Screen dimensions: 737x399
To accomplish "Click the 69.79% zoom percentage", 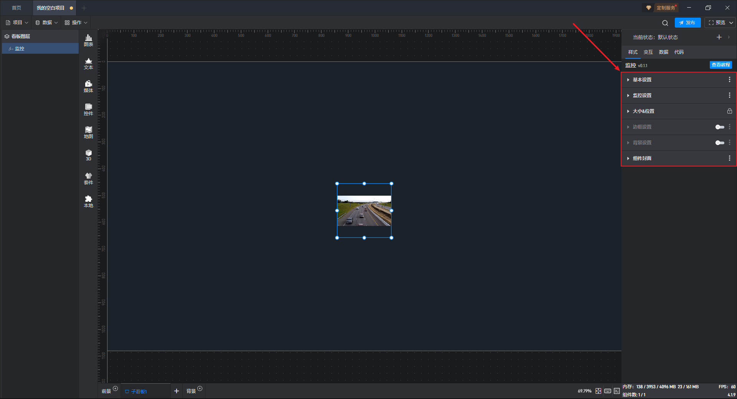I will pos(585,391).
